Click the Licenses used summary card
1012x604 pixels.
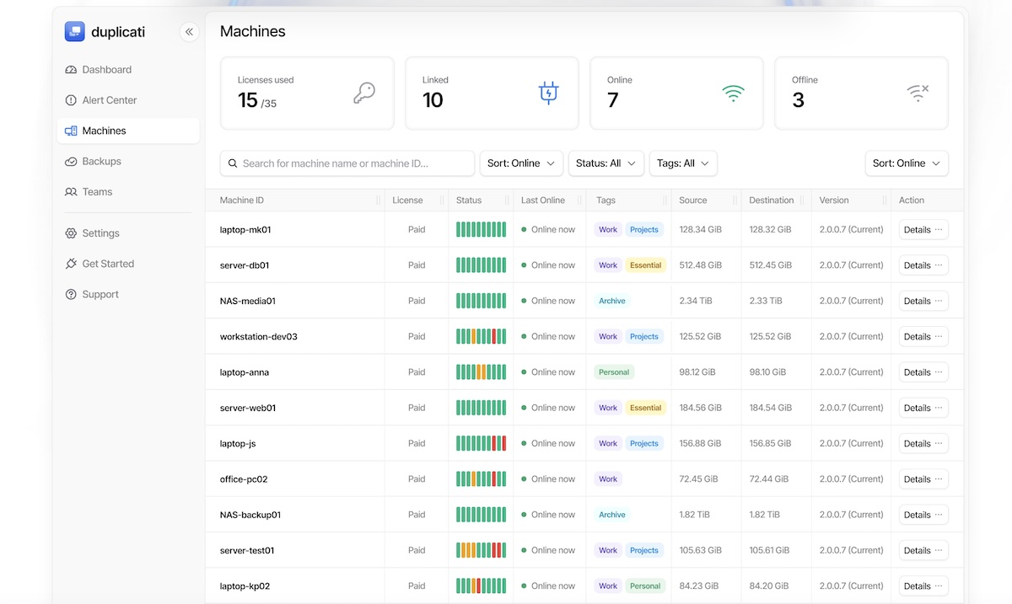[x=307, y=94]
